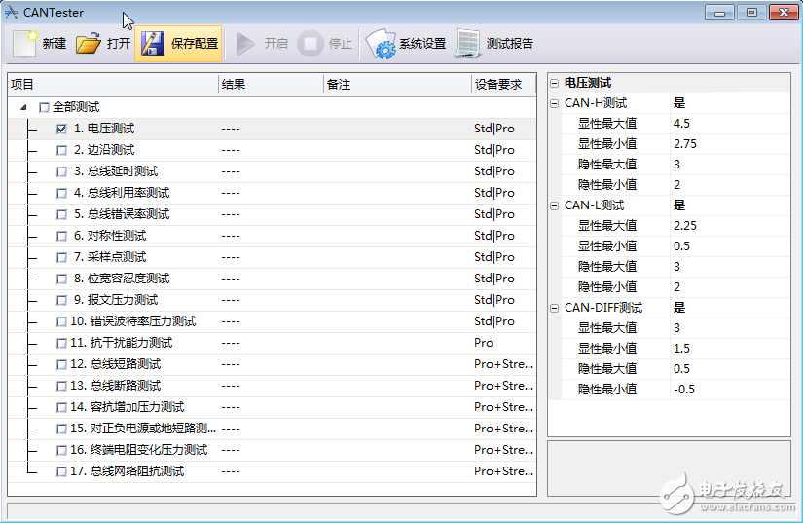Open the Test Report (测试报告) icon
This screenshot has height=523, width=803.
pyautogui.click(x=468, y=44)
